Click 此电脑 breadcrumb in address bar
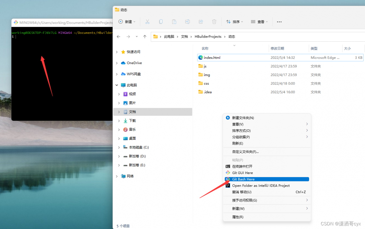Screen dimensions: 365x229 [169, 37]
